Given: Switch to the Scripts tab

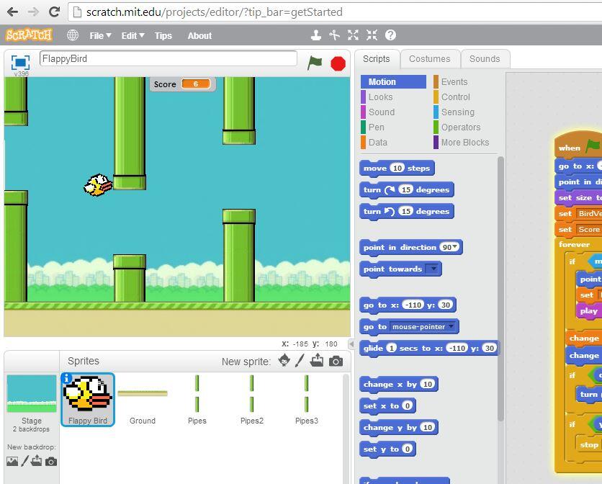Looking at the screenshot, I should pos(376,59).
